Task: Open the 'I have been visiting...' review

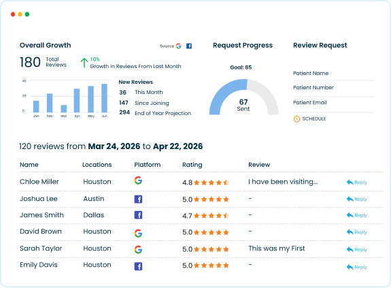Action: 283,182
